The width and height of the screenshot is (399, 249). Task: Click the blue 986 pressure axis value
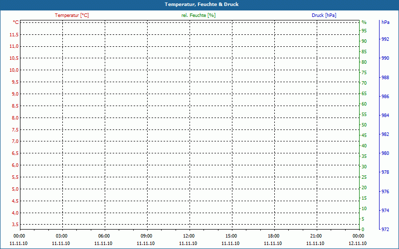pyautogui.click(x=385, y=97)
